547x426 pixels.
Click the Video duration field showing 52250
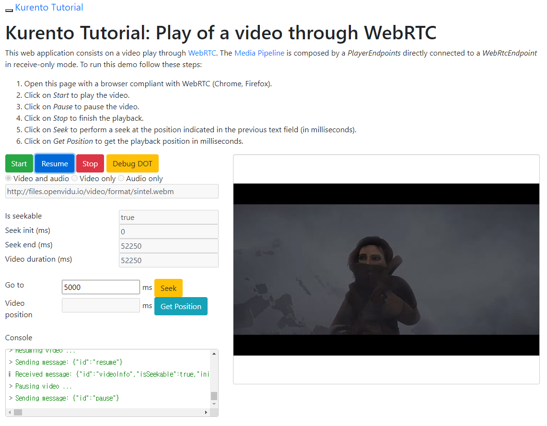[168, 260]
